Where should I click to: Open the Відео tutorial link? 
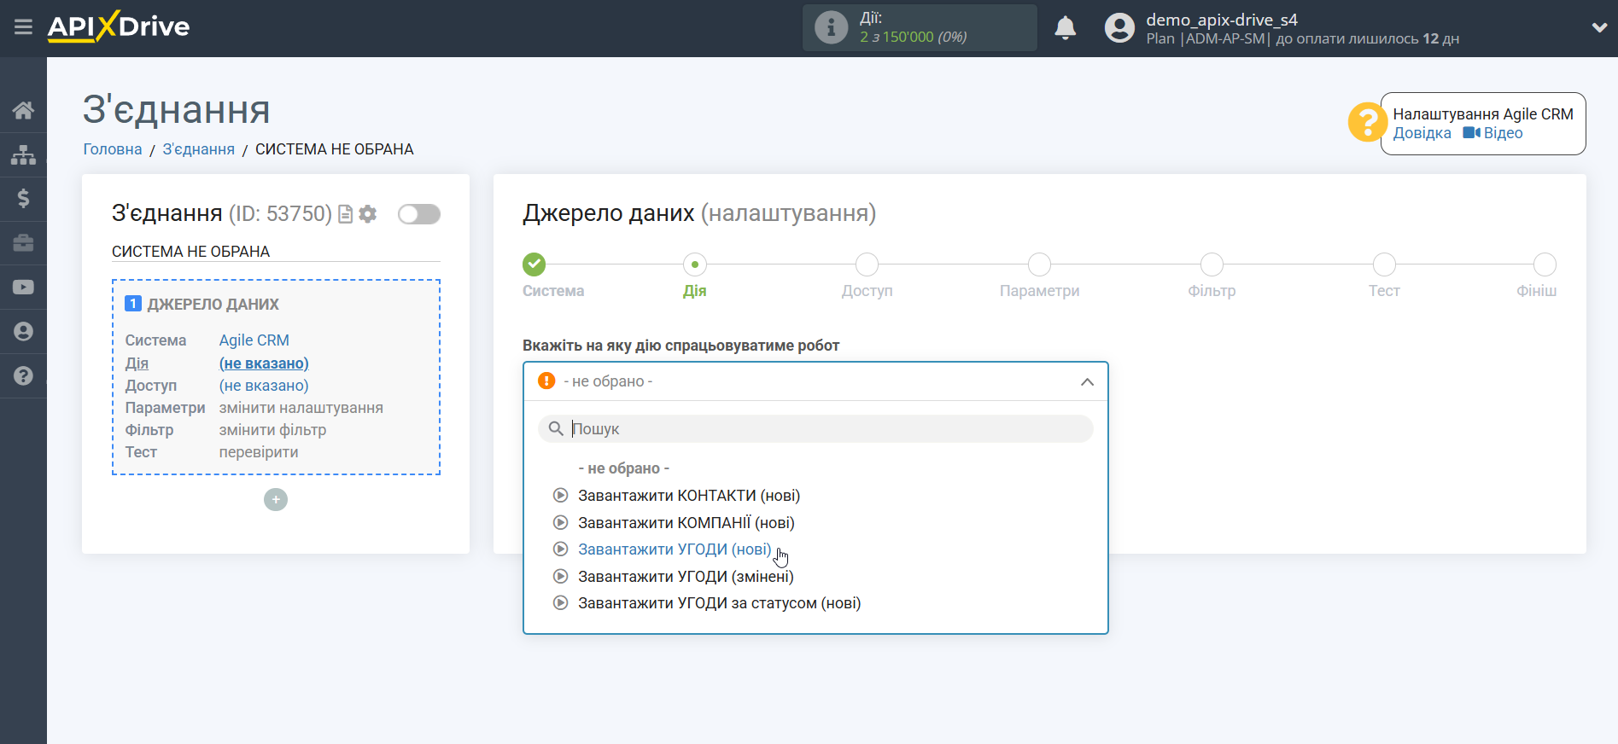pyautogui.click(x=1493, y=133)
